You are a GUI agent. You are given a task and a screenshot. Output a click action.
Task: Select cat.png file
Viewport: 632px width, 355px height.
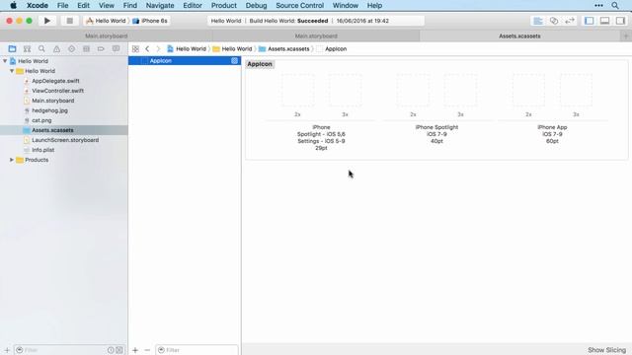tap(41, 120)
